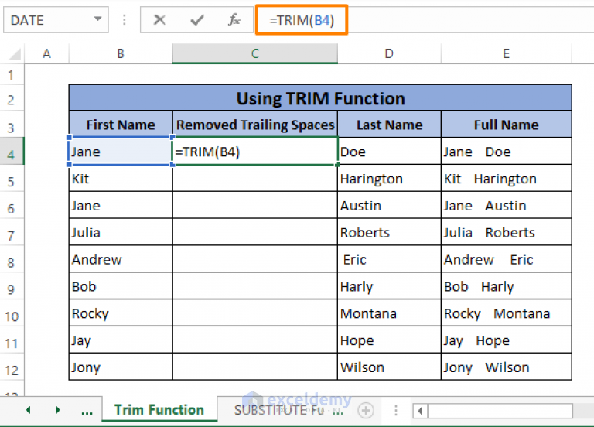Viewport: 594px width, 427px height.
Task: Select the full name cell Rocky Montana
Action: point(507,313)
